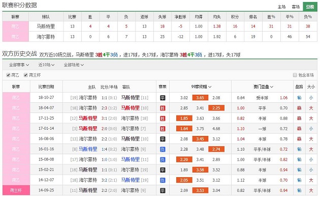Image resolution: width=320 pixels, height=198 pixels.
Task: Switch to the 主场 standings tab
Action: pyautogui.click(x=281, y=7)
